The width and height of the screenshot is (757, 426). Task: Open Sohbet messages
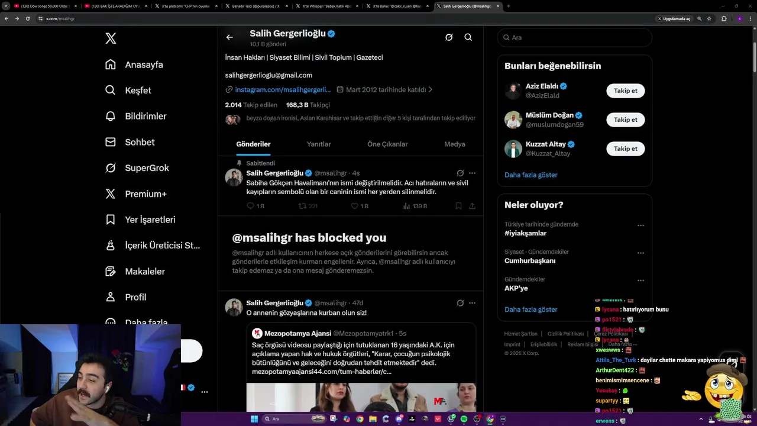130,142
